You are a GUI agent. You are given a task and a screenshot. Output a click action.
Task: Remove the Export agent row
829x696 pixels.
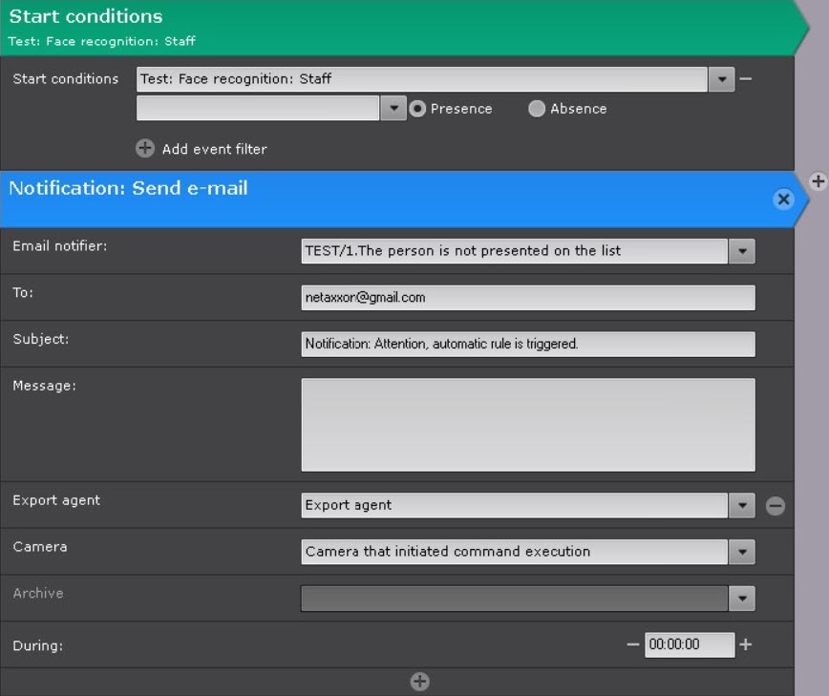point(776,506)
